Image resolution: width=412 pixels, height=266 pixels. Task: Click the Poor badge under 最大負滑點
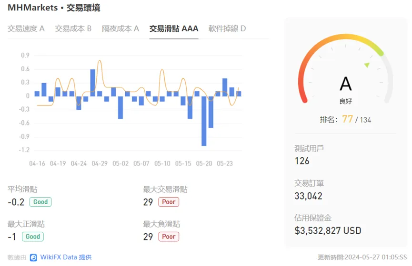coord(169,237)
